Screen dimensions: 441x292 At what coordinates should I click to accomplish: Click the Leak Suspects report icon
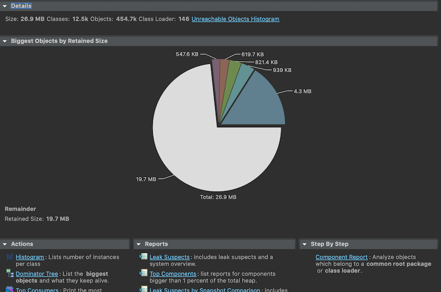click(x=143, y=257)
